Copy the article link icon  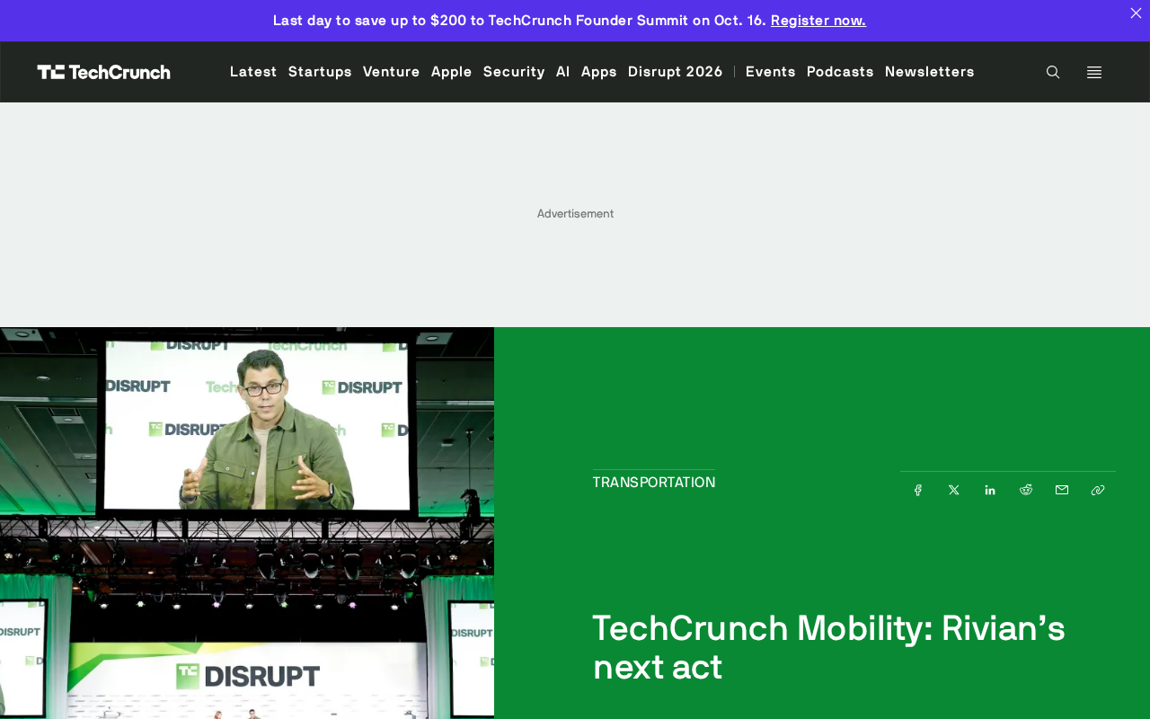pyautogui.click(x=1098, y=490)
